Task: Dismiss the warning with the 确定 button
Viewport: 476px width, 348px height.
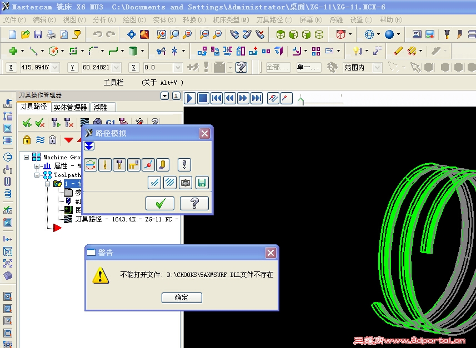Action: [x=182, y=297]
